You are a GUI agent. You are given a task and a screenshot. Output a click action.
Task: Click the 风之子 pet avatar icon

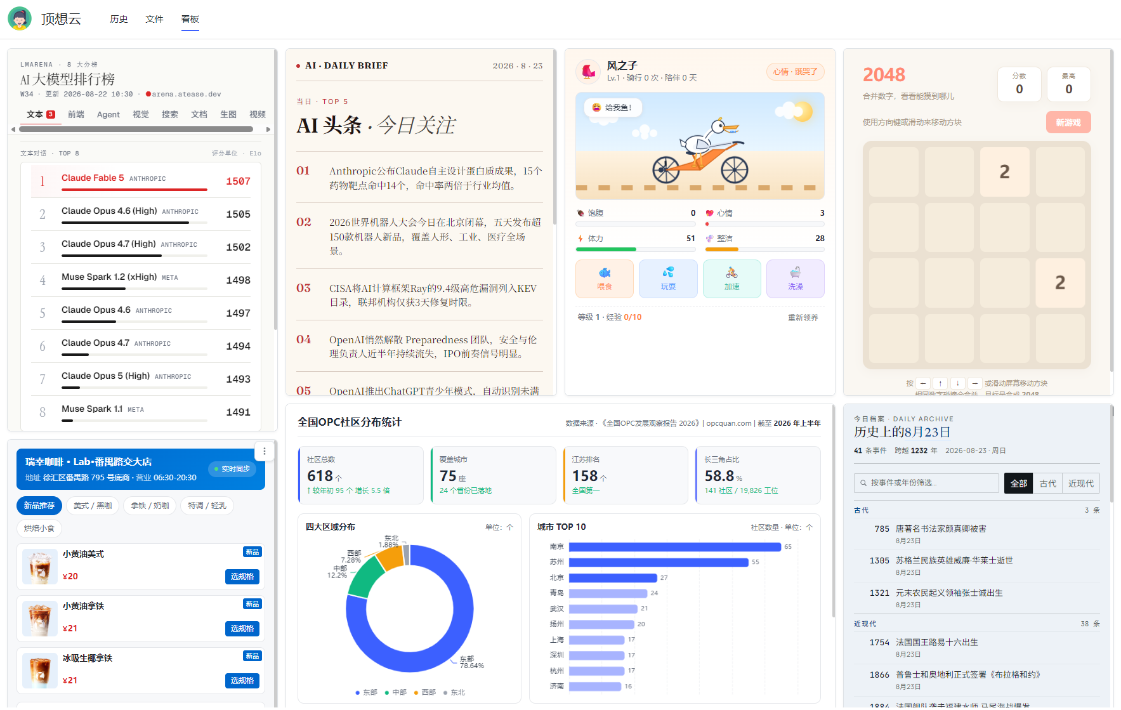(x=588, y=71)
